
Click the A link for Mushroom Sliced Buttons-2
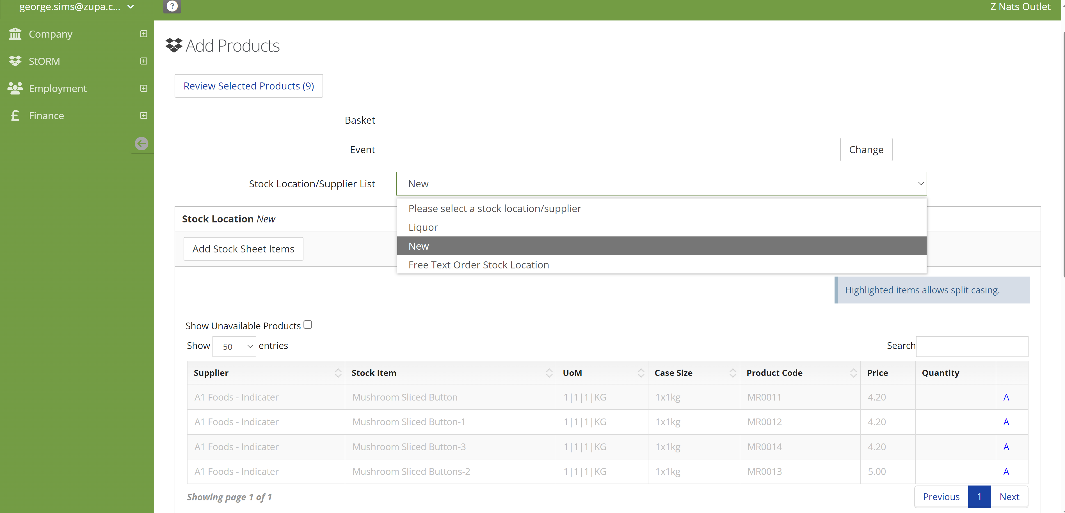point(1006,472)
